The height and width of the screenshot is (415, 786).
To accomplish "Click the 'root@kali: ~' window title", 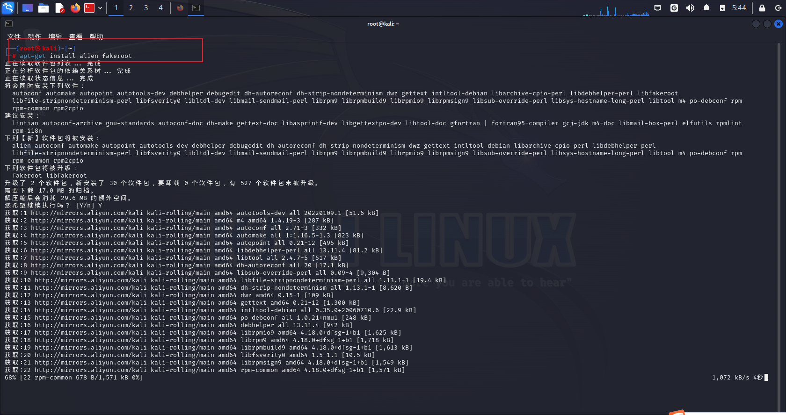I will (383, 24).
